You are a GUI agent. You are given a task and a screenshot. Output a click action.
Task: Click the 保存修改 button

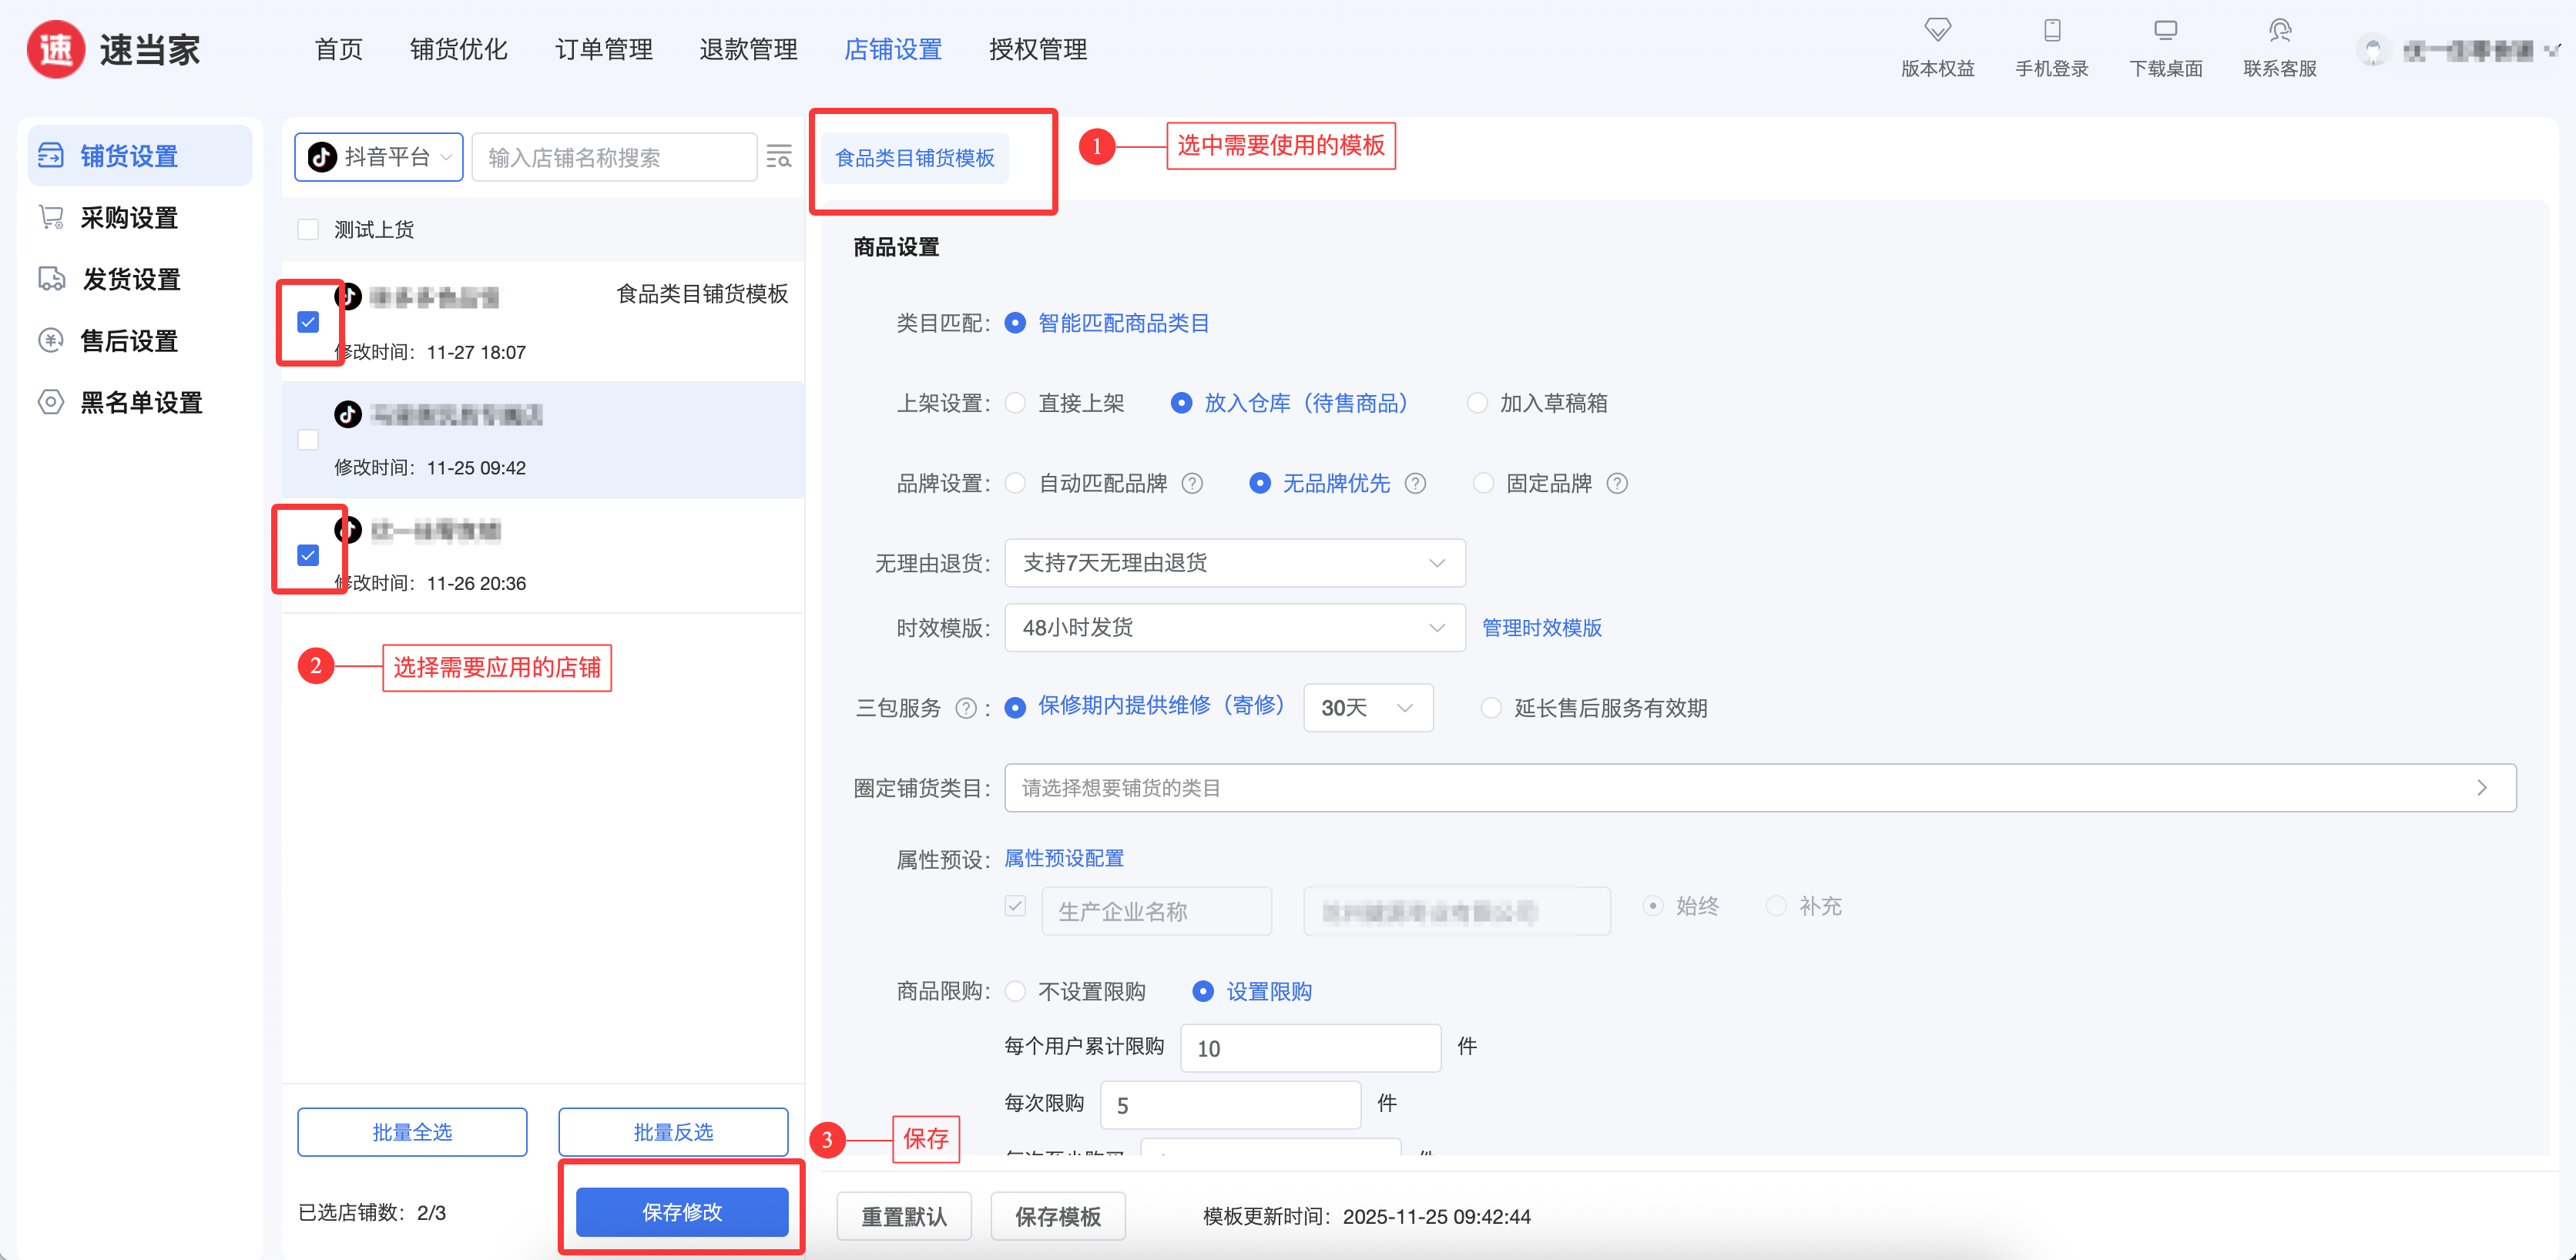(682, 1212)
